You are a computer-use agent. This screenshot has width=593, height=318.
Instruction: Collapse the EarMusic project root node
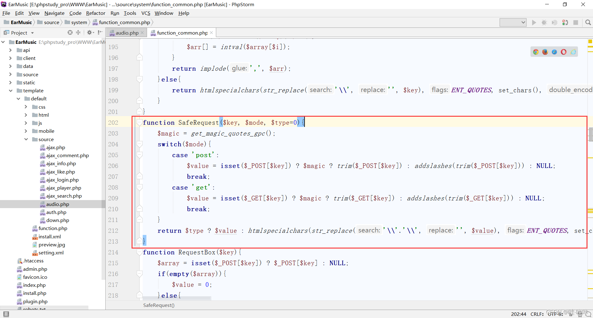click(3, 42)
